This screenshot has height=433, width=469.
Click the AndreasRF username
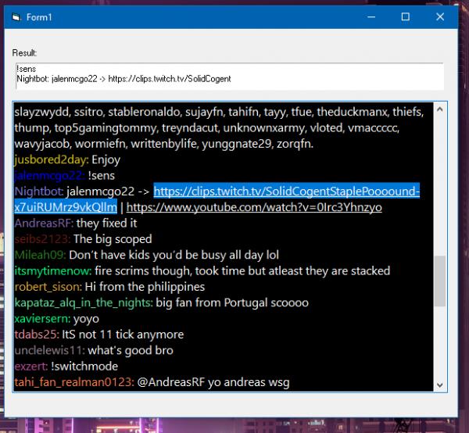click(43, 223)
